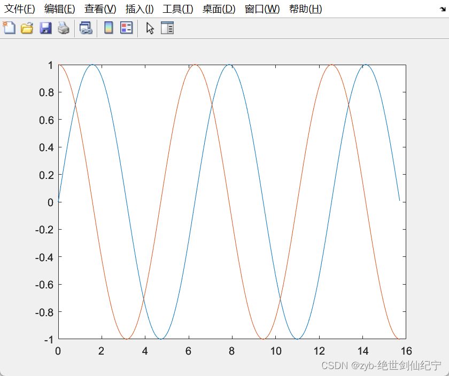
Task: Dock the figure using corner arrow
Action: point(443,9)
